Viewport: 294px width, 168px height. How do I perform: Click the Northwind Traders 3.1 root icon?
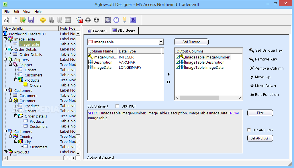tap(5, 34)
